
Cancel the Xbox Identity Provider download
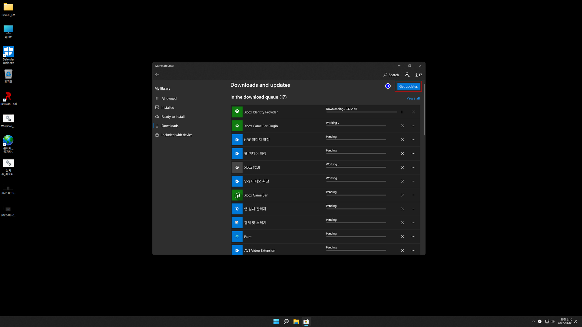413,112
